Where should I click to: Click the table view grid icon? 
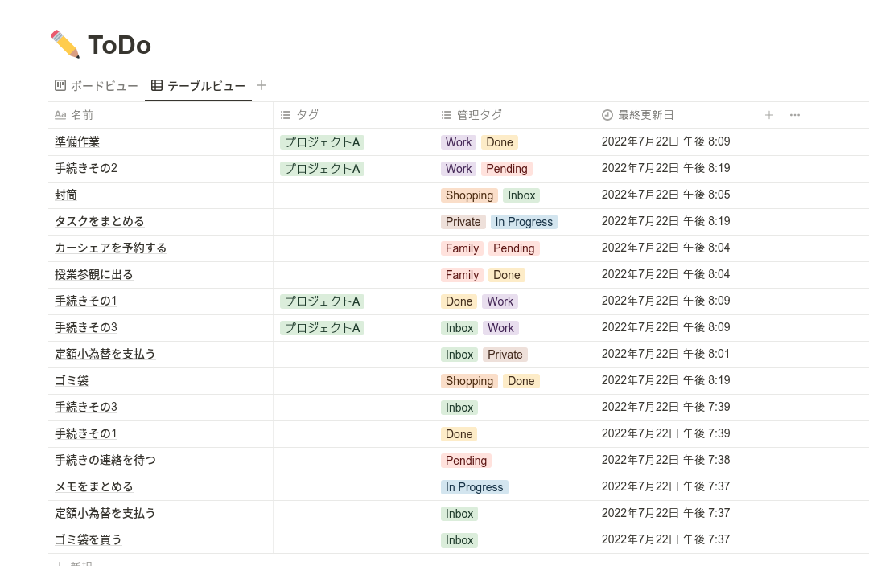tap(157, 85)
